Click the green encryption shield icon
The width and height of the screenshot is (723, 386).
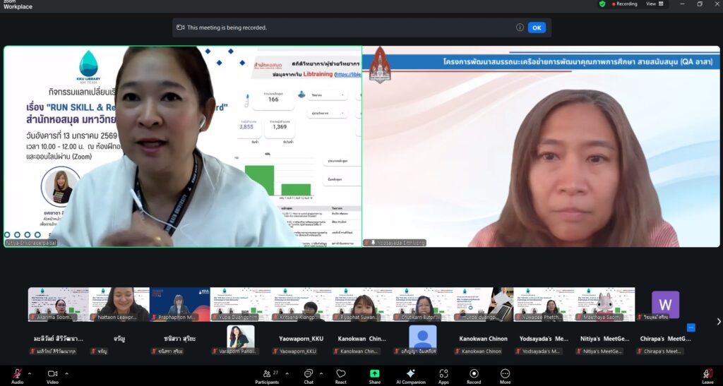point(602,4)
